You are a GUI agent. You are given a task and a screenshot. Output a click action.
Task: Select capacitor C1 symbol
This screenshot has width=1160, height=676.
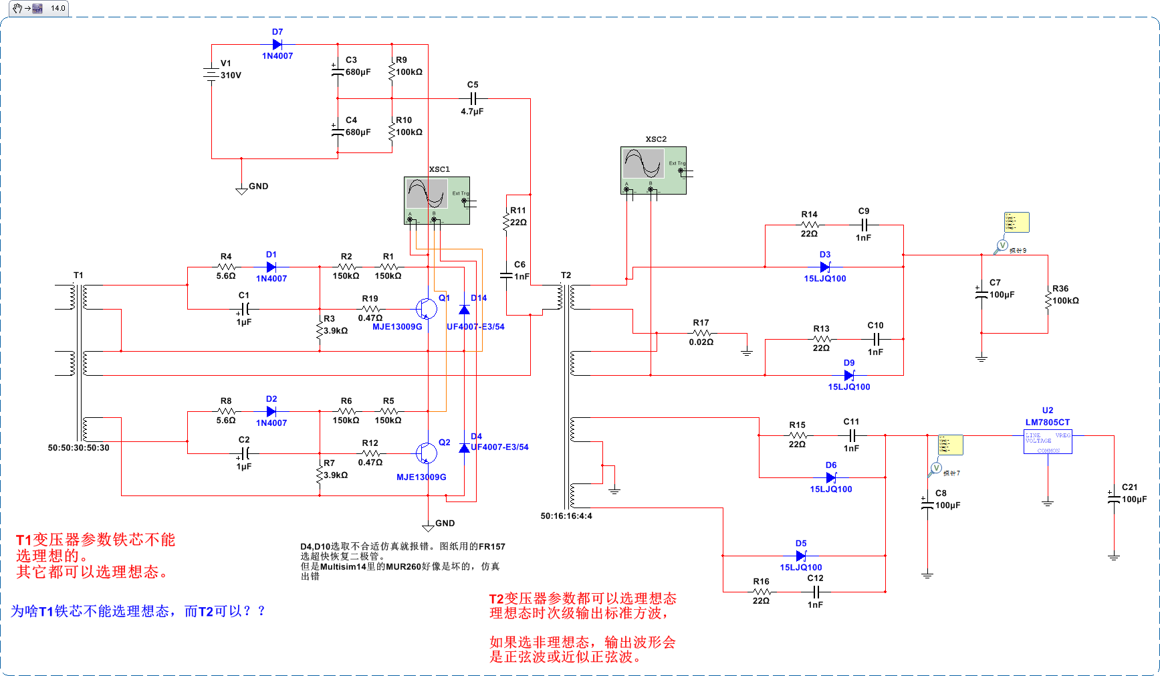[244, 309]
